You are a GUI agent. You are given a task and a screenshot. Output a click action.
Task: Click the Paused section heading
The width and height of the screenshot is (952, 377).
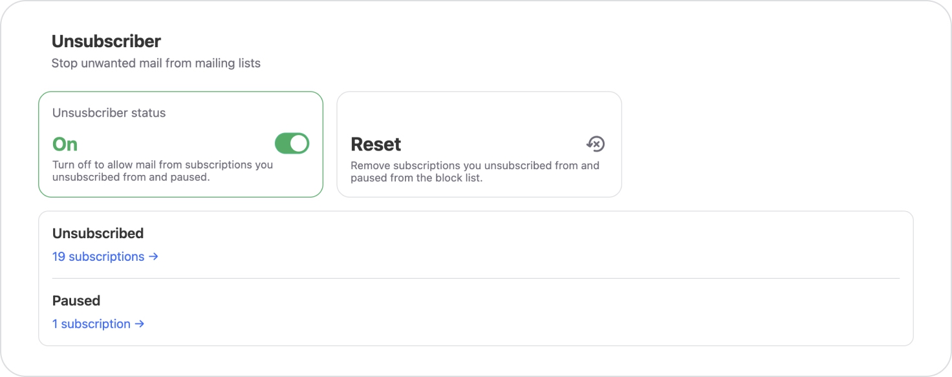[76, 300]
